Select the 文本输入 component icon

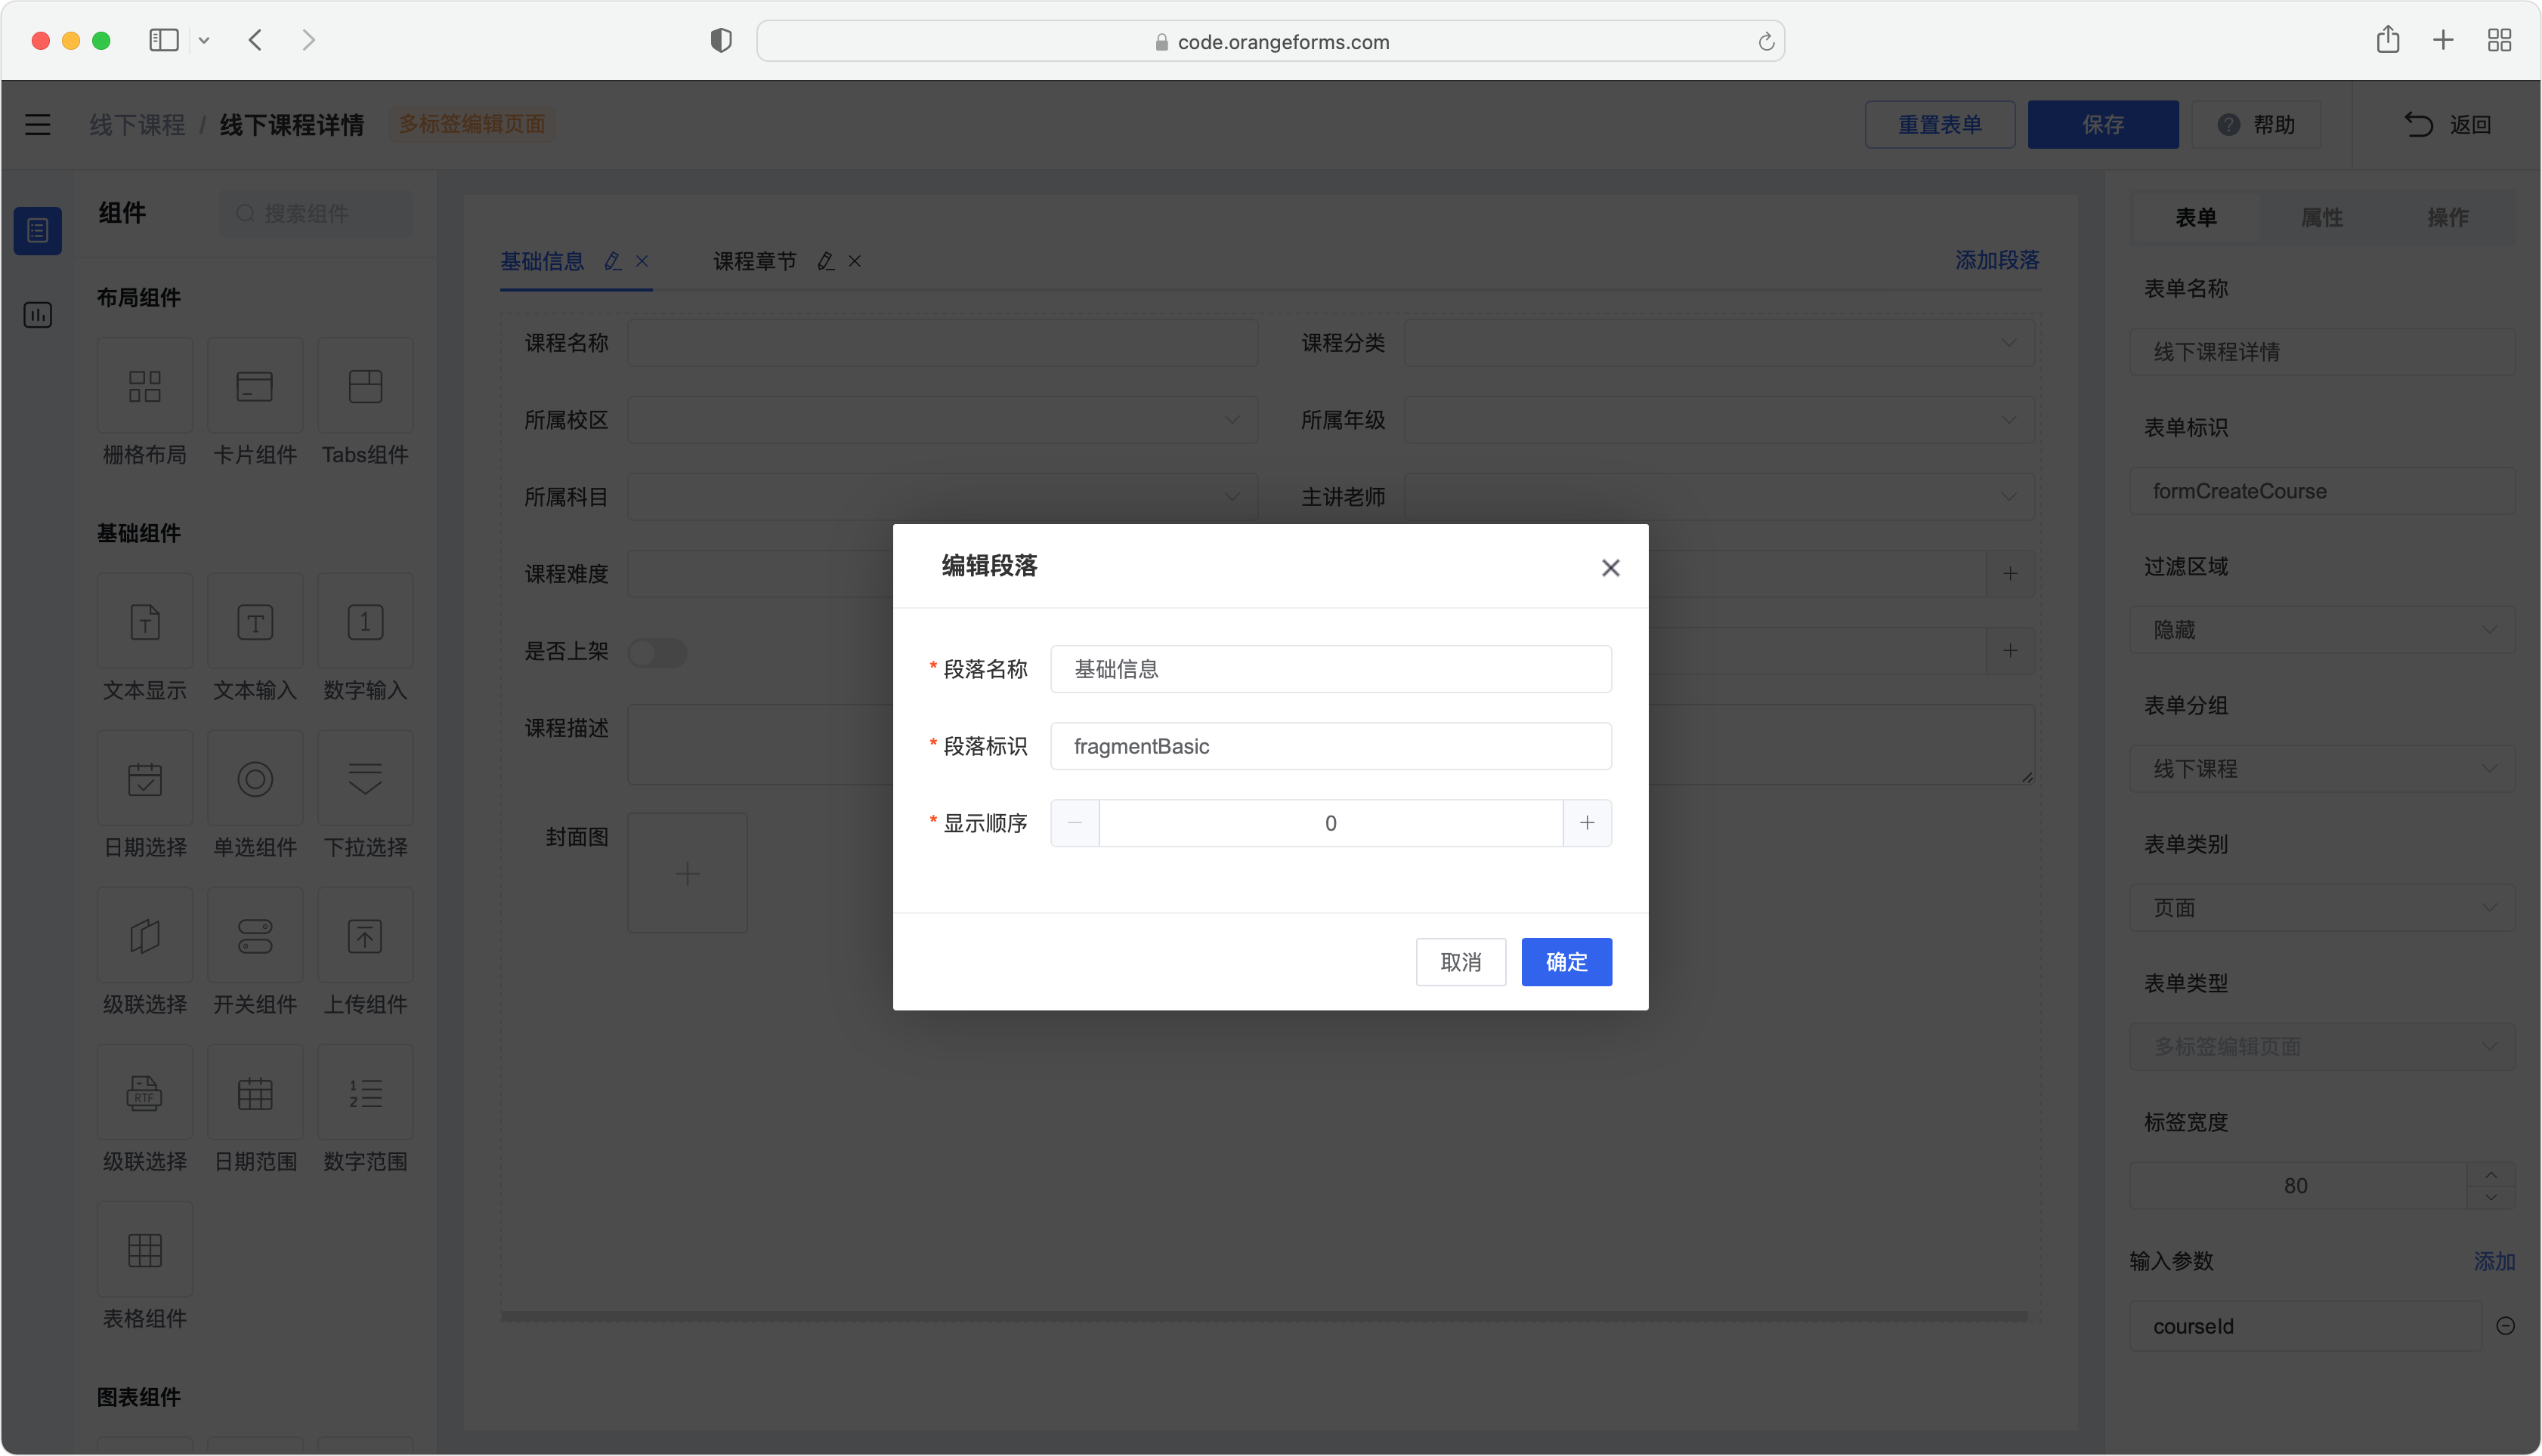pos(254,622)
